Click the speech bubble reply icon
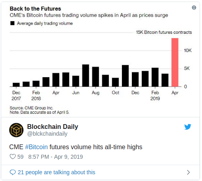This screenshot has height=181, width=202. [x=13, y=172]
